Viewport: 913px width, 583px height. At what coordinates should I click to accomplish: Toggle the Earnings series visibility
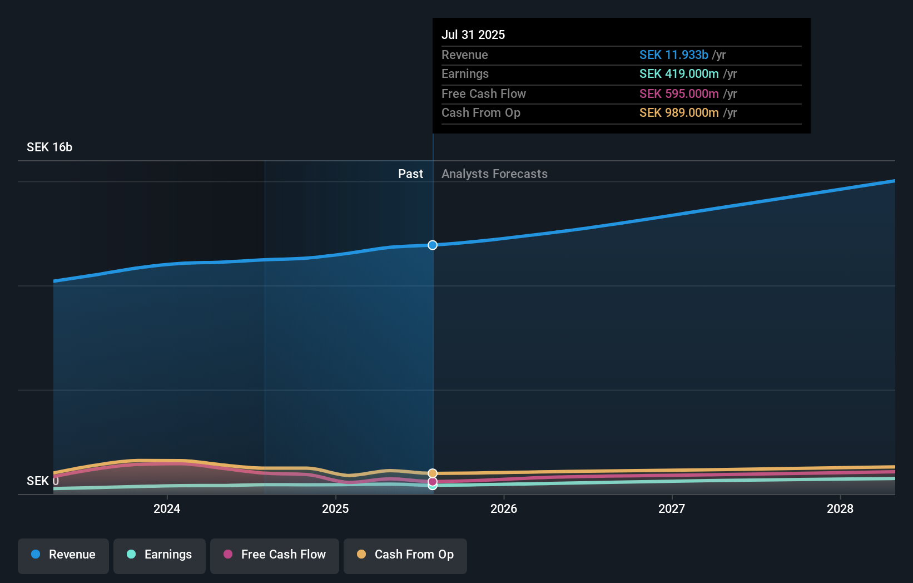point(159,556)
